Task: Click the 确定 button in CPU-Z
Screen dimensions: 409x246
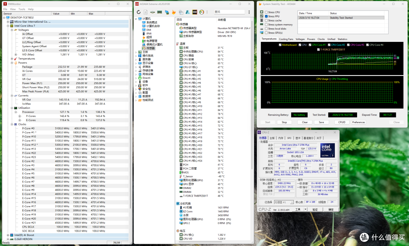Action: click(331, 209)
